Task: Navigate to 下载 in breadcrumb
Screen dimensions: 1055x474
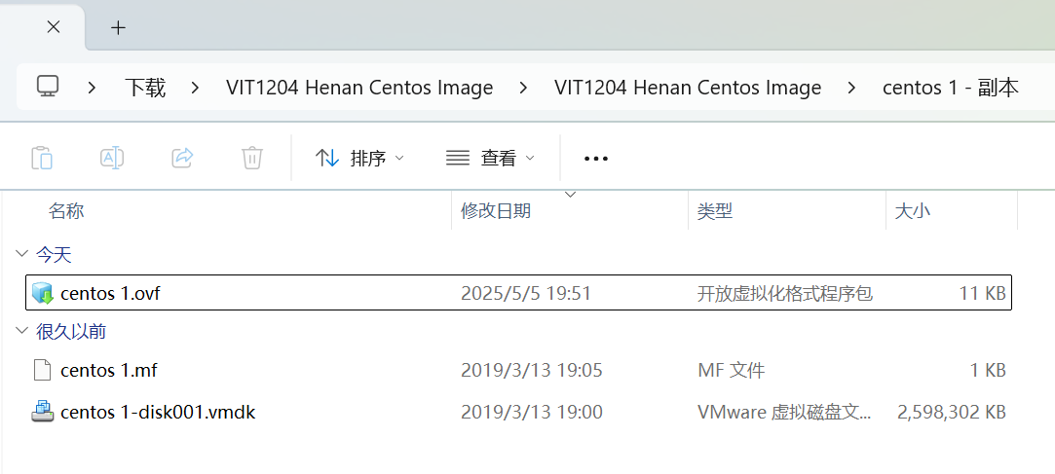Action: pyautogui.click(x=145, y=88)
